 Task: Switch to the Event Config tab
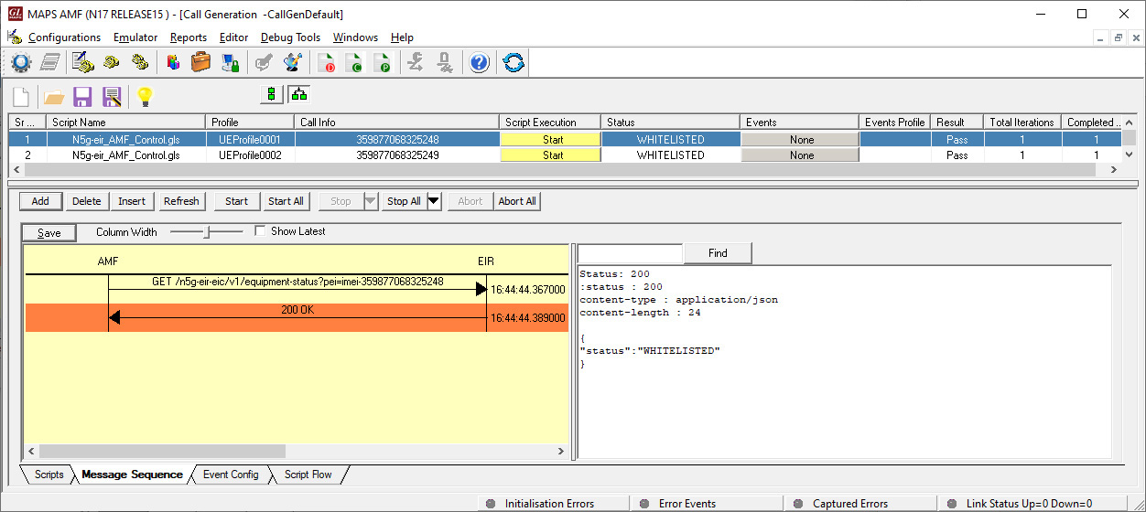pyautogui.click(x=230, y=475)
